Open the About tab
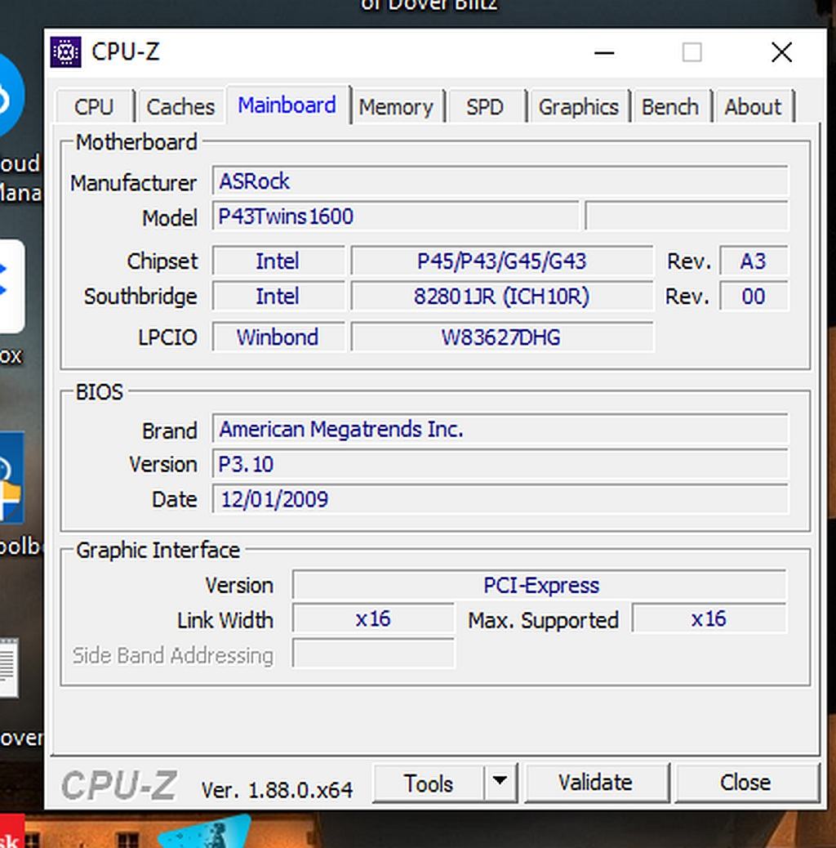Screen dimensions: 836x848 (x=753, y=106)
